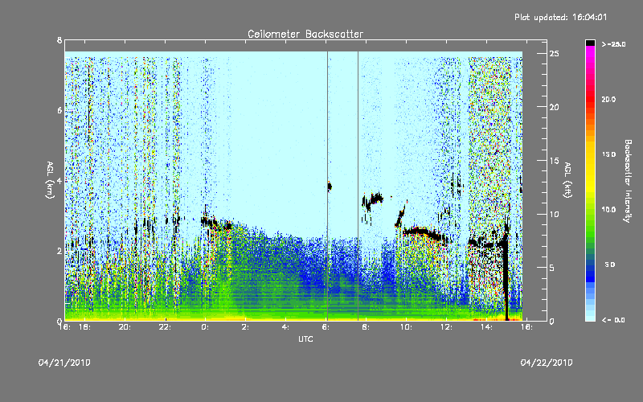The width and height of the screenshot is (643, 402).
Task: Click the pale cyan lowest colorbar band
Action: point(590,318)
